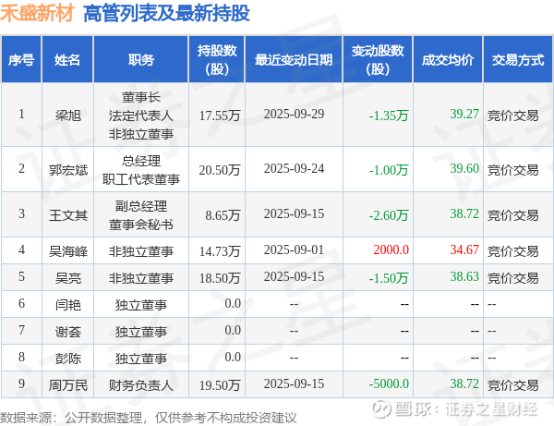Select the name 梁旭 in row 1
This screenshot has height=426, width=554.
coord(67,116)
